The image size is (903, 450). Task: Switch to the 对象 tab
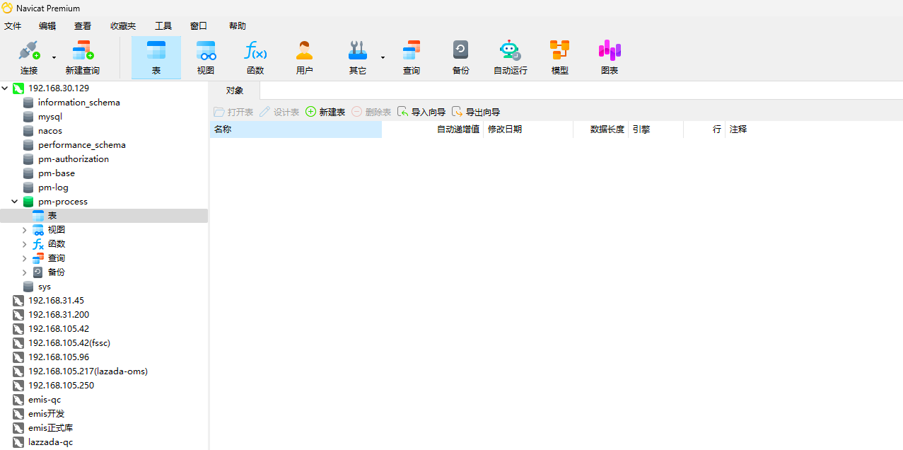point(235,91)
